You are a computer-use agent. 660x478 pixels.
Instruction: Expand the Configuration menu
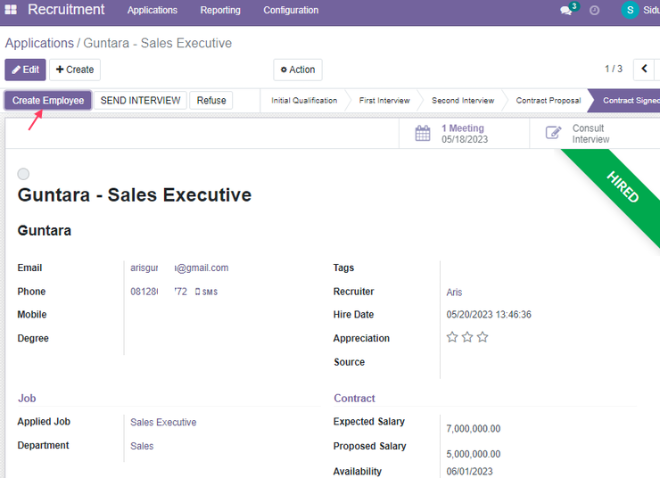point(291,10)
